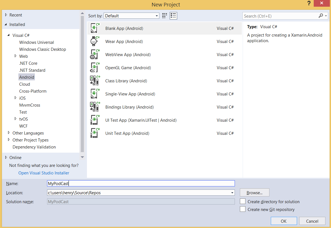Click the OpenGL Game (Android) icon

(95, 68)
